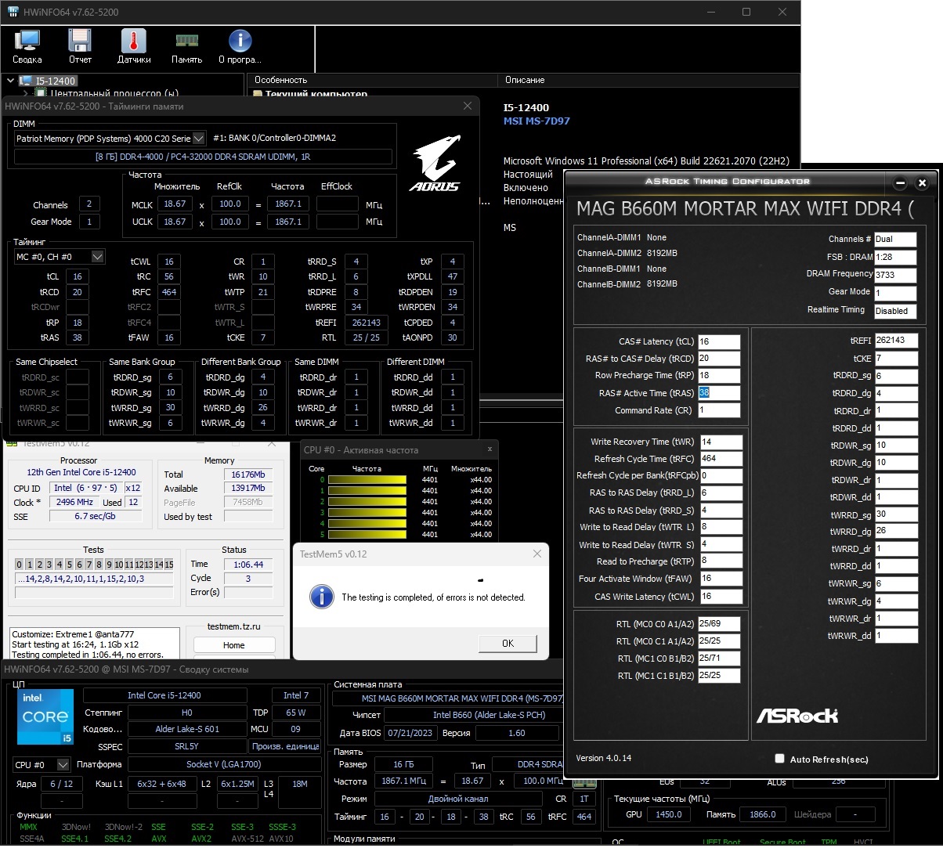The height and width of the screenshot is (848, 943).
Task: Click the Total memory 16176Mb field
Action: coord(247,475)
